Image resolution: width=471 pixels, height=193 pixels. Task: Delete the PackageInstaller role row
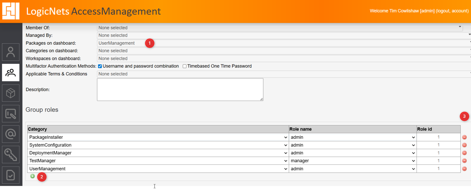[x=464, y=137]
